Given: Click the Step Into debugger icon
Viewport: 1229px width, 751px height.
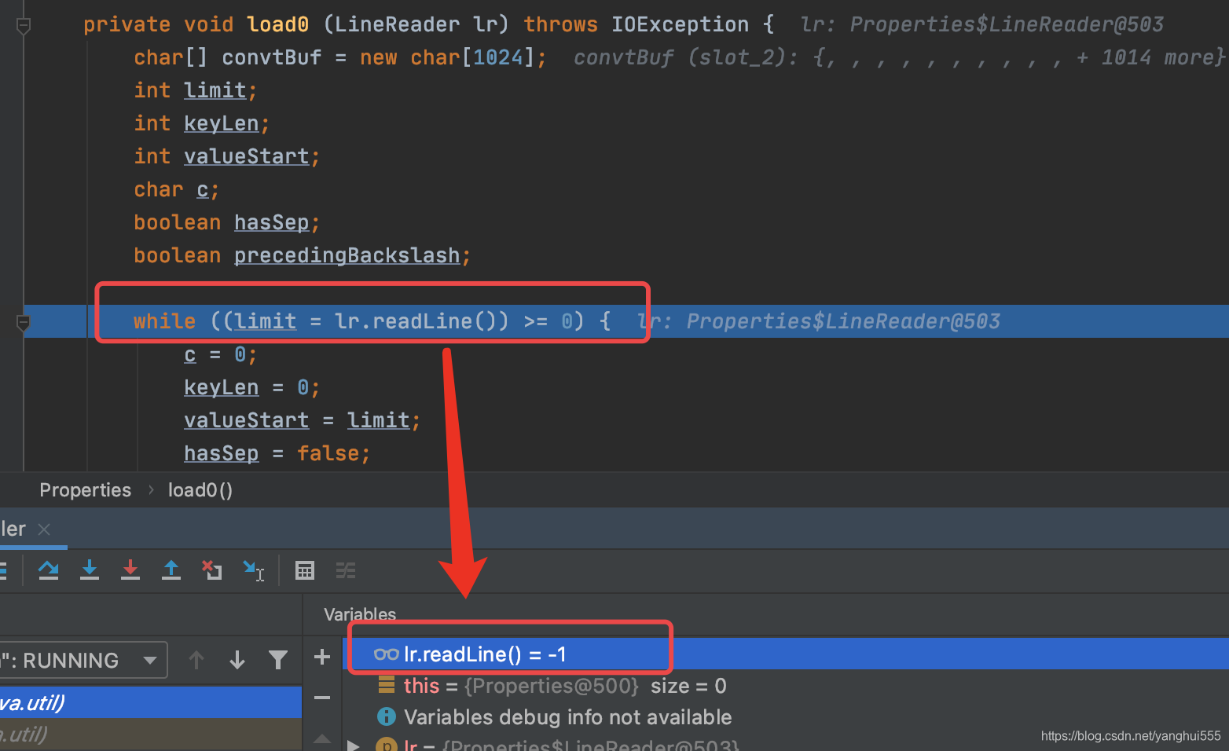Looking at the screenshot, I should click(90, 570).
